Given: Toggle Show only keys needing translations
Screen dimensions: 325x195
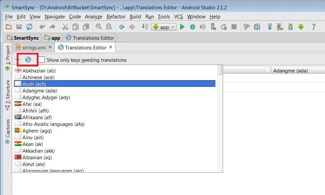Looking at the screenshot, I should (41, 60).
